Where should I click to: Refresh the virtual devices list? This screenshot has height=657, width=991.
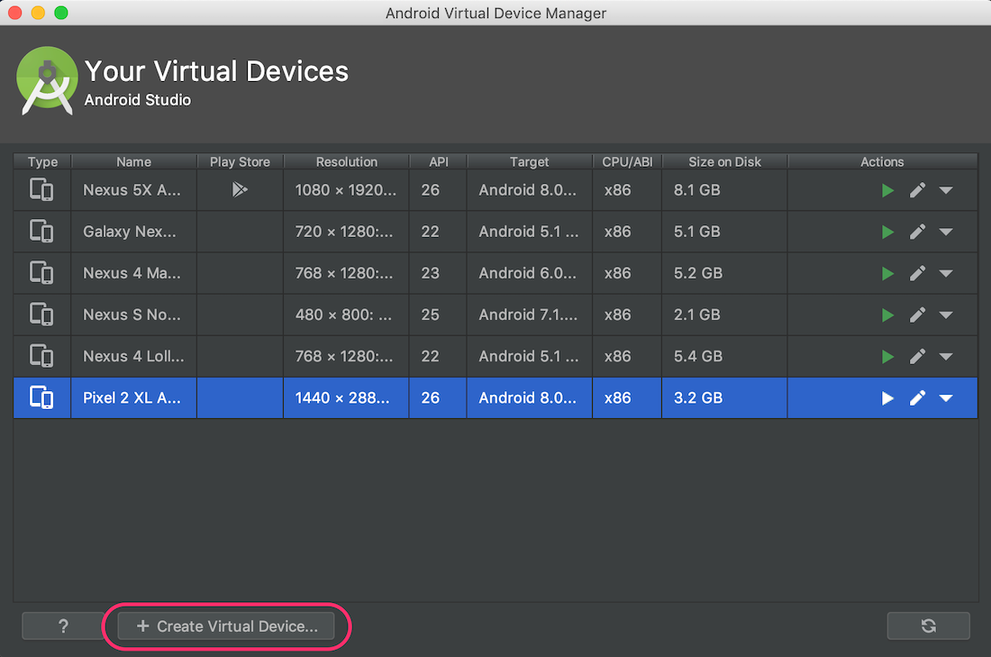tap(929, 626)
